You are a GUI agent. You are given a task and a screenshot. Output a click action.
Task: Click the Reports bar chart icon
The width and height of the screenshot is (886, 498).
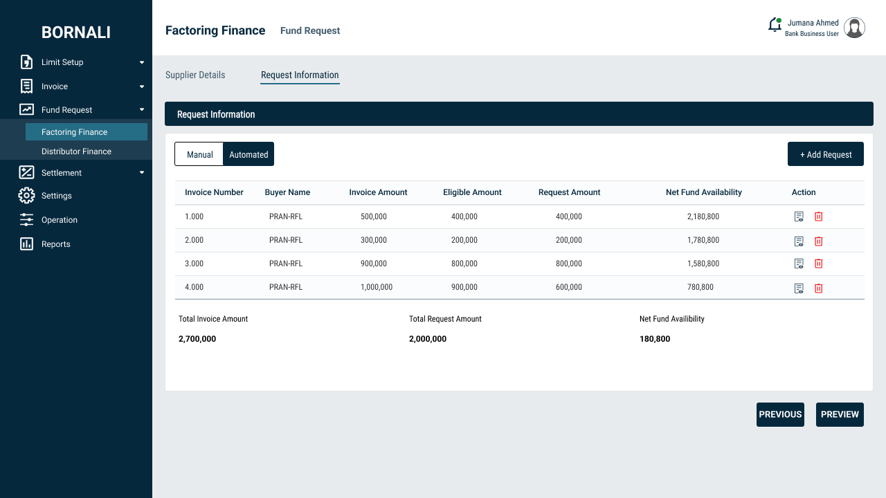tap(26, 243)
